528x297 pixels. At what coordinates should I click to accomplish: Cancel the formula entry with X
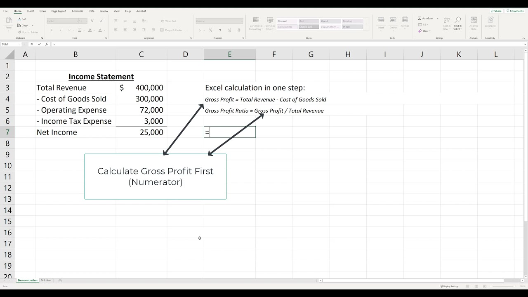click(32, 44)
